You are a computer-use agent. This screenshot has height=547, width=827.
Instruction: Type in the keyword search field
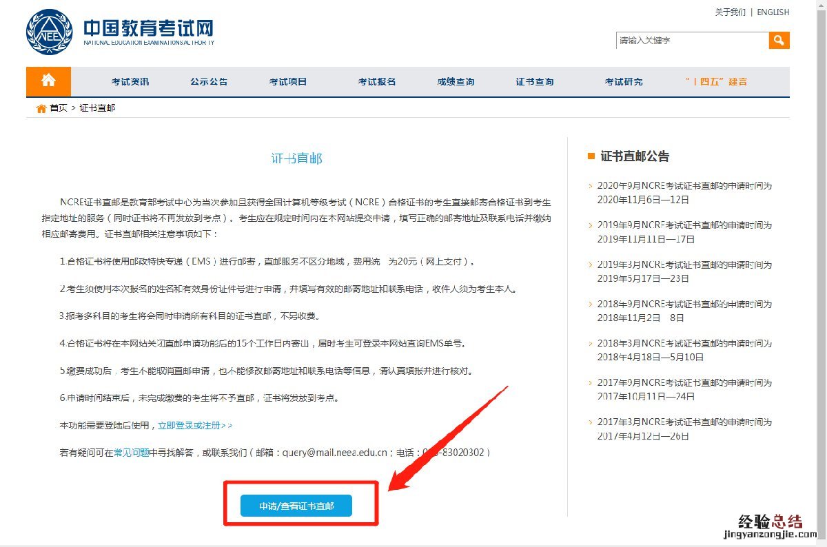pyautogui.click(x=691, y=41)
